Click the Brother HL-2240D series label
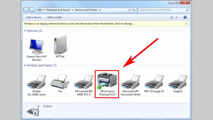Screen dimensions: 213x120 37,93
